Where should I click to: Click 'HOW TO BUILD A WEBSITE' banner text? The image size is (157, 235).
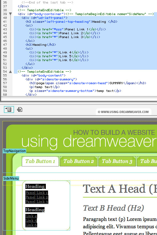click(114, 133)
